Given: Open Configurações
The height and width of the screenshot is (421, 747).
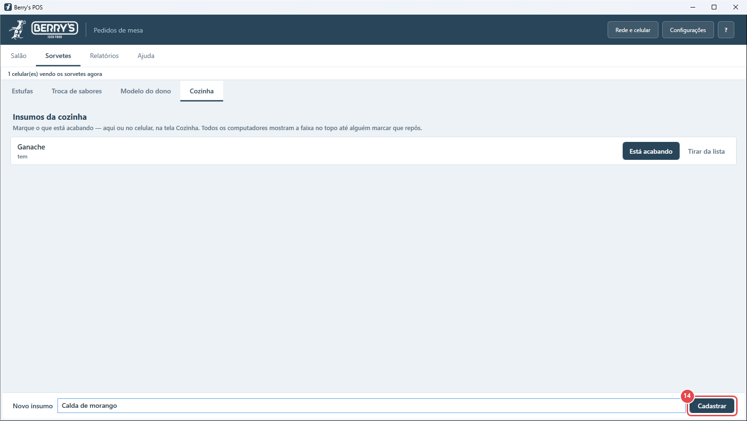Looking at the screenshot, I should (688, 30).
